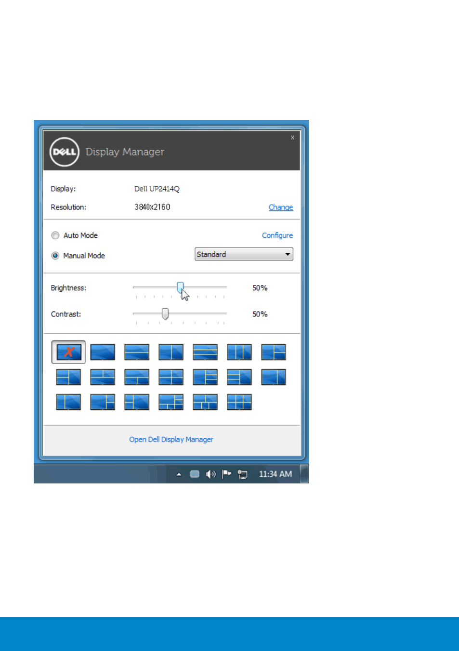
Task: Click the 3840x2160 resolution value
Action: point(152,207)
